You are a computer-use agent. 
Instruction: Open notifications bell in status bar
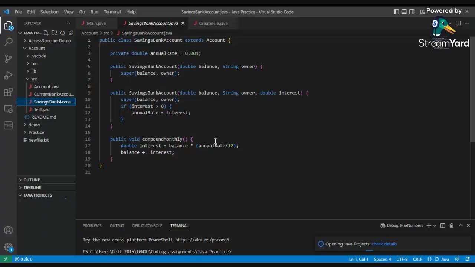pyautogui.click(x=468, y=259)
